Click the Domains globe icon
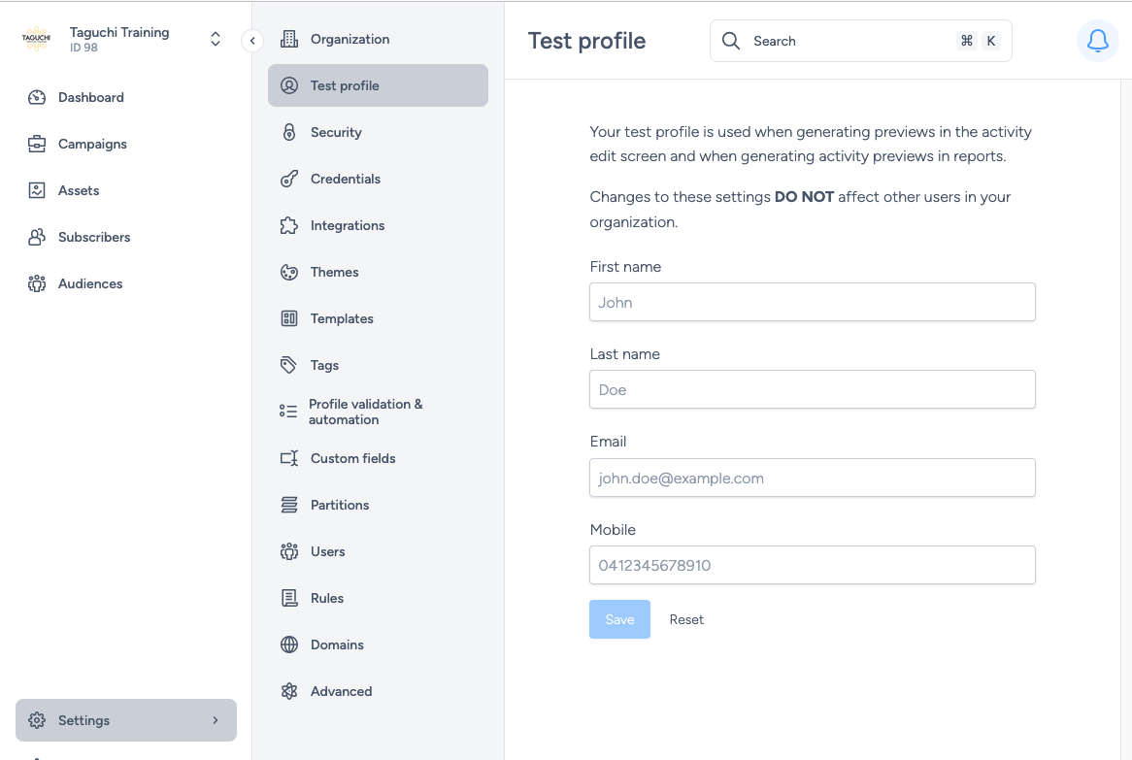The image size is (1132, 760). [x=288, y=644]
